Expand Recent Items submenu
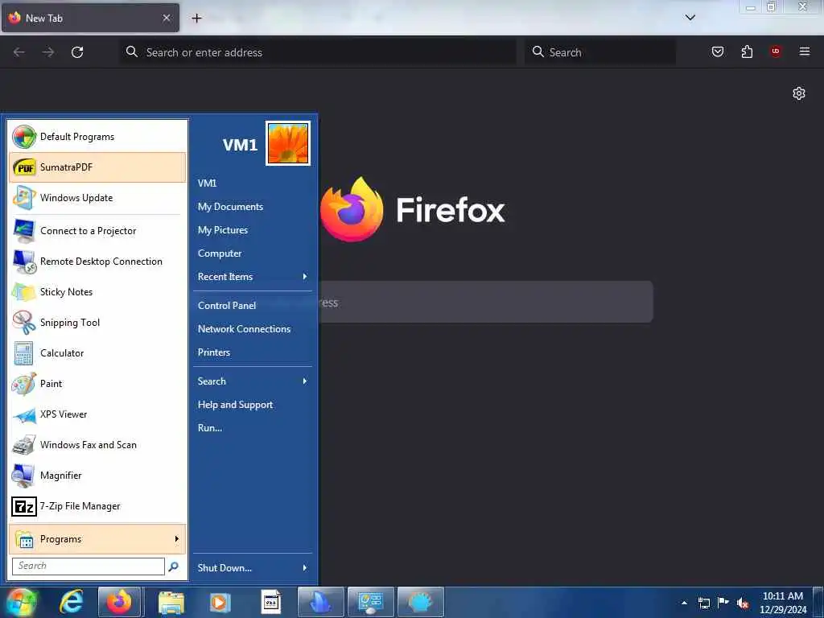824x618 pixels. tap(253, 277)
